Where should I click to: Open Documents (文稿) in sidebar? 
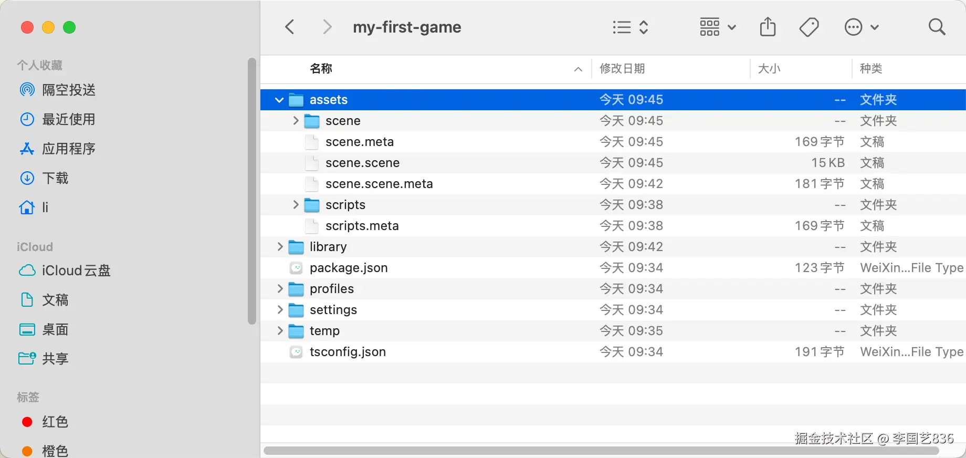(45, 300)
